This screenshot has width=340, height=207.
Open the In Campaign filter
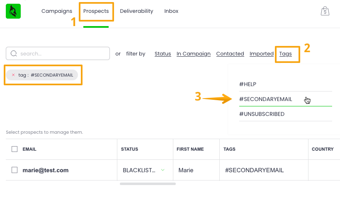193,54
